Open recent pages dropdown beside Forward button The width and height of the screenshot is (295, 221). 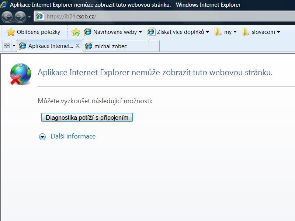tap(29, 17)
